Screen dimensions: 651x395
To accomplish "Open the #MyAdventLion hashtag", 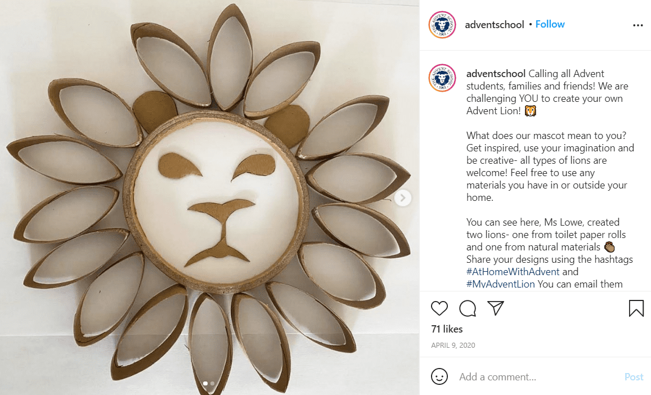I will [500, 284].
